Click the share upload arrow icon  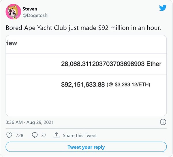point(57,135)
